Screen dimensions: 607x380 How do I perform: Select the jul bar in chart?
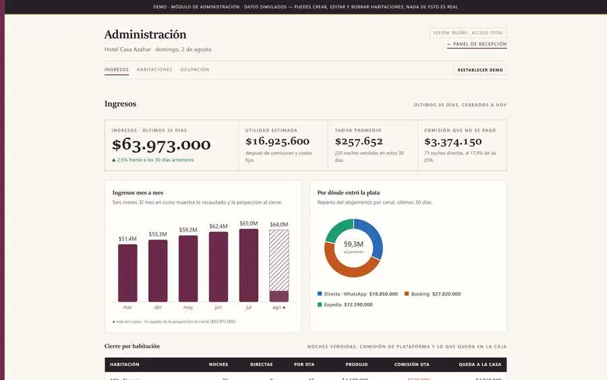coord(248,265)
